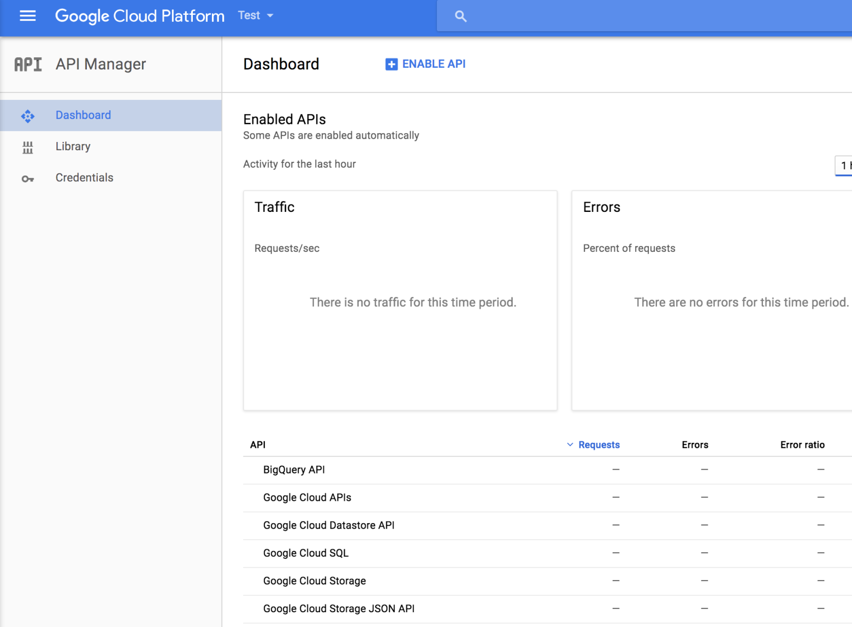Click the Google Cloud Platform title
Viewport: 852px width, 627px height.
point(140,16)
